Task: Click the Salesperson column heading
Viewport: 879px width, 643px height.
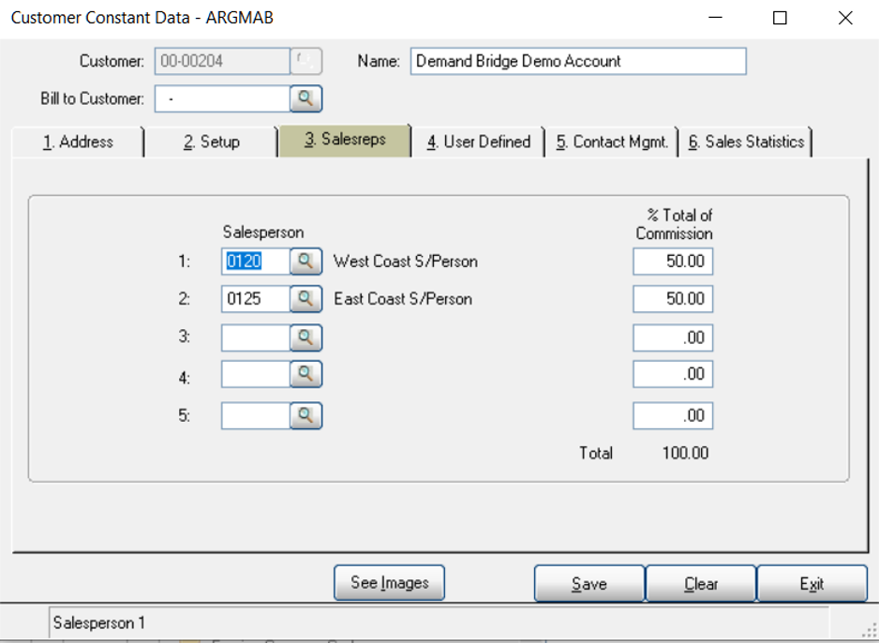Action: click(x=263, y=232)
